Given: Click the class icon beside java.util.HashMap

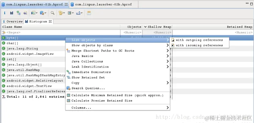Looking at the screenshot, I should [4, 70].
